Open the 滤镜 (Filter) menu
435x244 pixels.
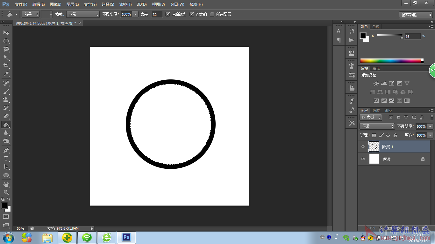pos(125,4)
